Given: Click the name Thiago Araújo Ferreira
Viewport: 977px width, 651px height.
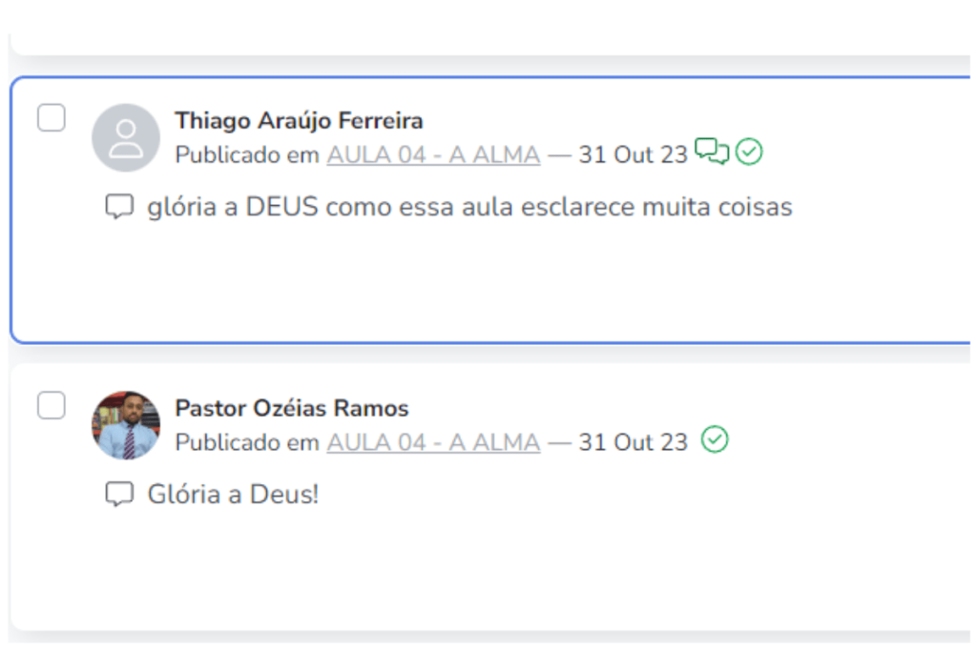Looking at the screenshot, I should 299,121.
